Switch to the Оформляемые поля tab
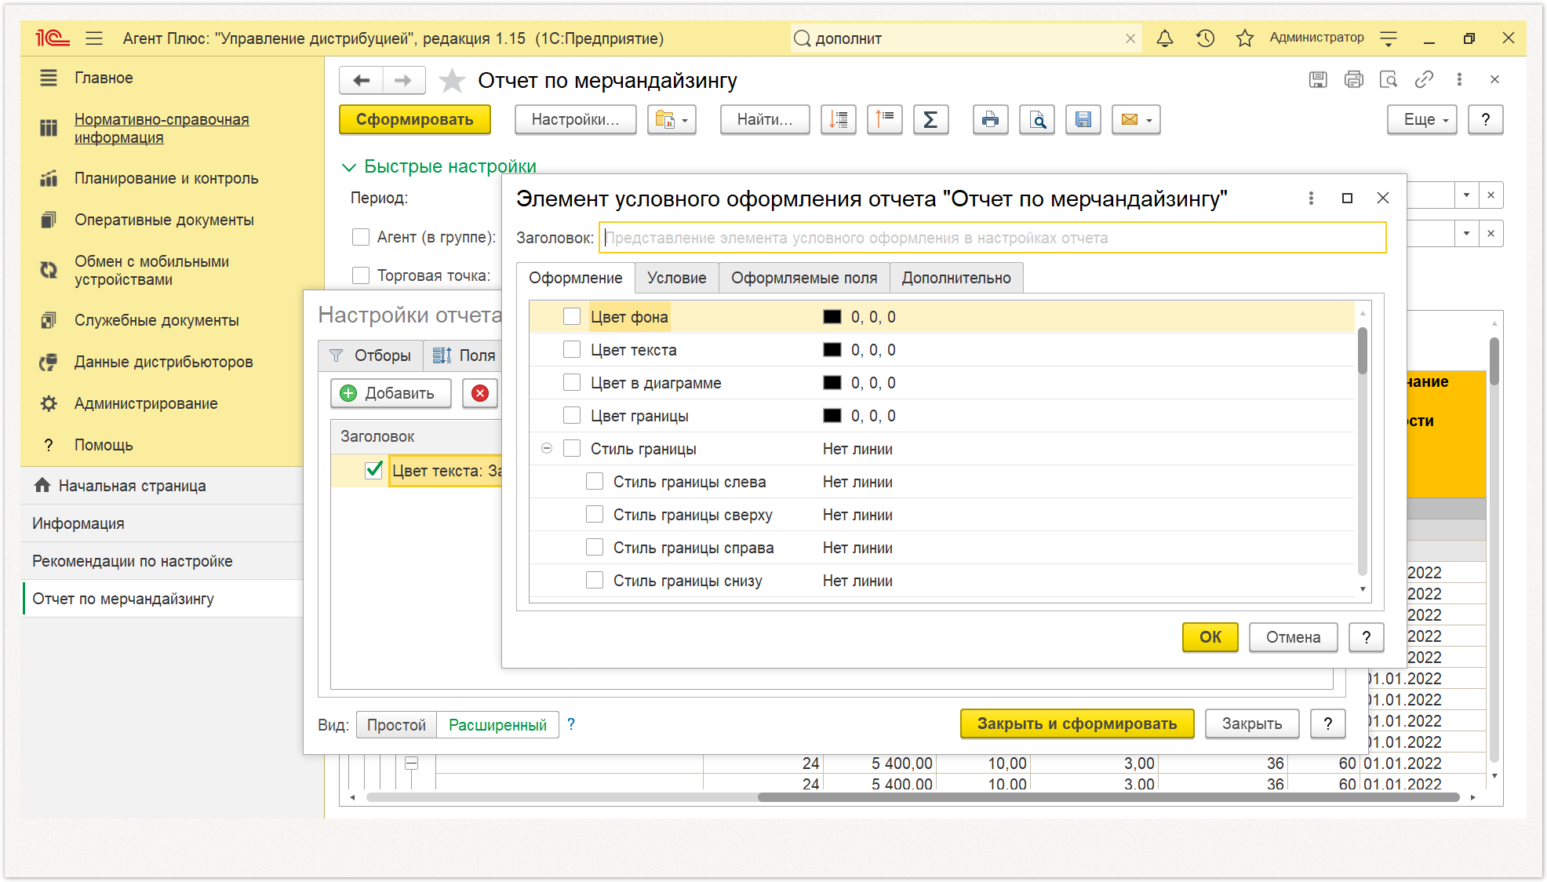 pos(804,278)
